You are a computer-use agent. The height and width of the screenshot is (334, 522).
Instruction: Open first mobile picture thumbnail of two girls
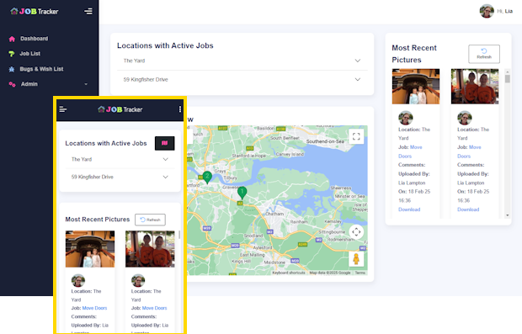click(90, 249)
